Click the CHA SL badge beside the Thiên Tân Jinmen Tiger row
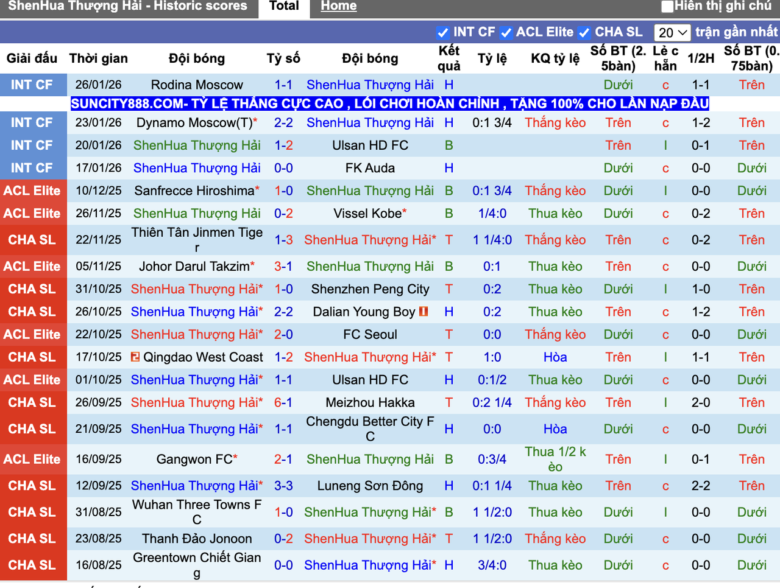Viewport: 780px width, 588px height. [x=34, y=240]
